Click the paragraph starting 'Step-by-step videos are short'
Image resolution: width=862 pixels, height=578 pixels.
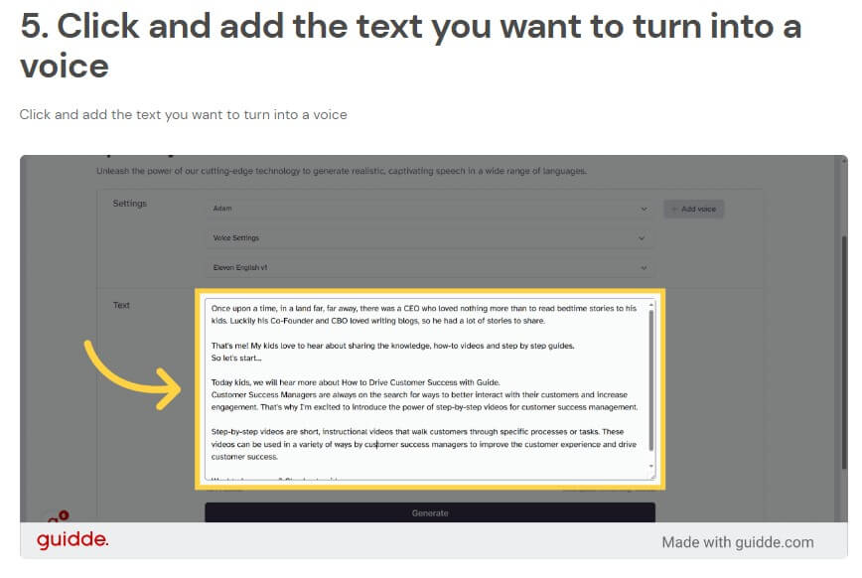pos(424,444)
